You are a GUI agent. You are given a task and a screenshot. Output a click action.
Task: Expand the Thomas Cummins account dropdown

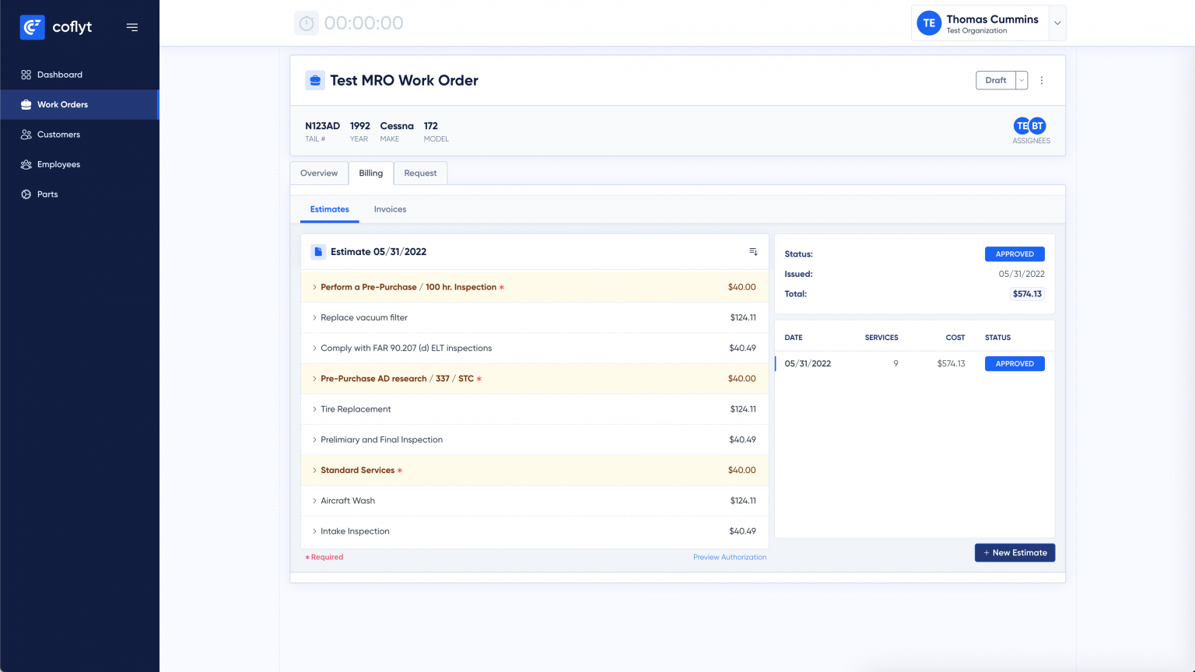pos(1057,23)
